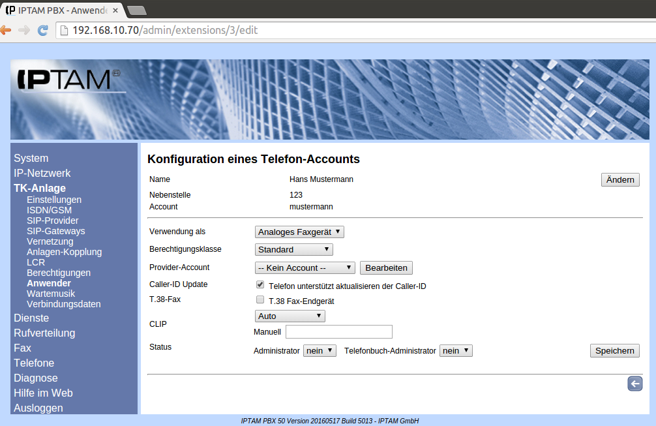Enable the T.38 Fax-Endgerät checkbox
Viewport: 656px width, 426px height.
point(260,300)
